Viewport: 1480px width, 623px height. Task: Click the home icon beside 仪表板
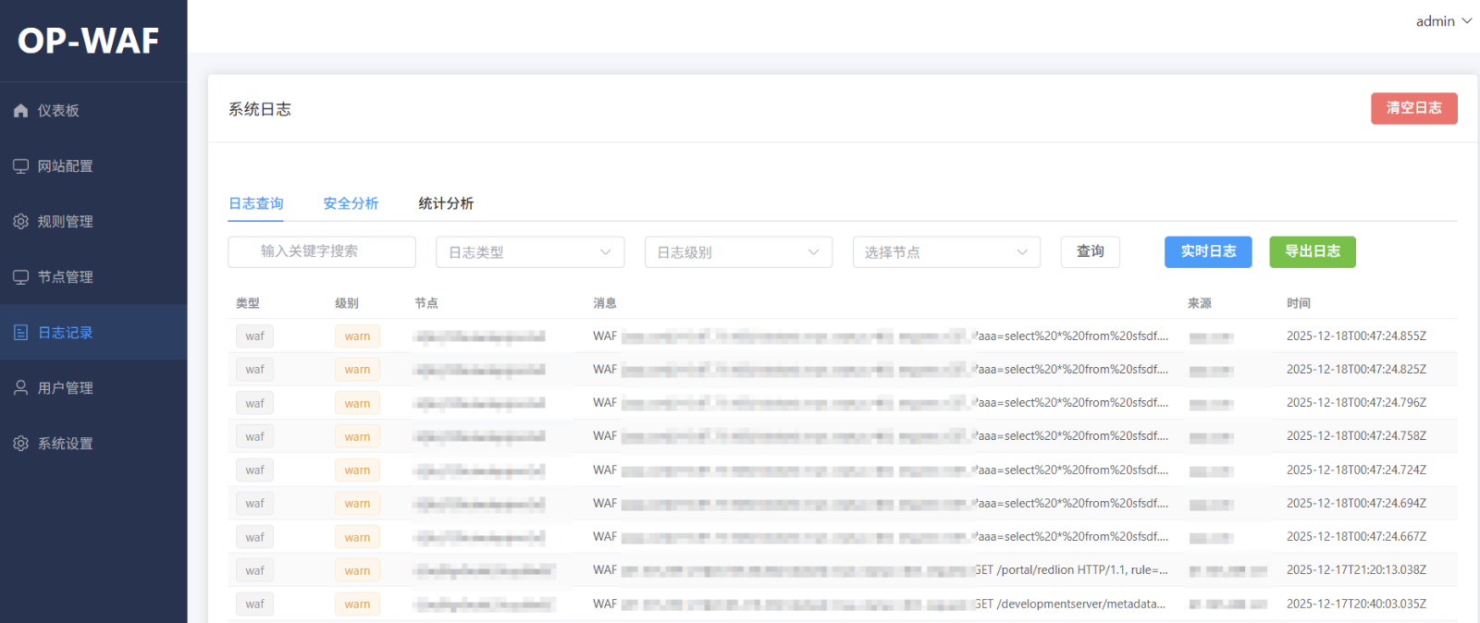(x=20, y=111)
